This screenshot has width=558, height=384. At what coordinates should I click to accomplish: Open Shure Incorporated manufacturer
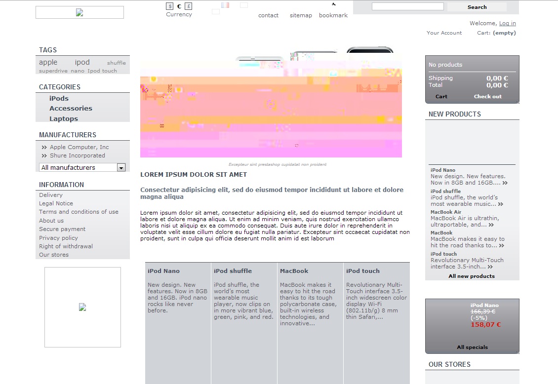[x=77, y=156]
